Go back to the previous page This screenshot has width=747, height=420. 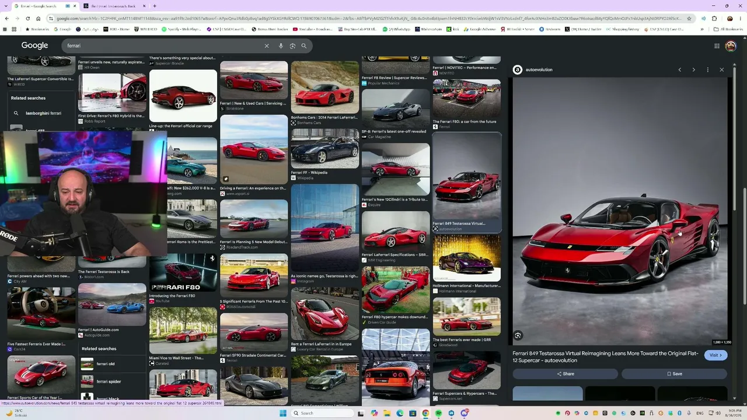[6, 18]
